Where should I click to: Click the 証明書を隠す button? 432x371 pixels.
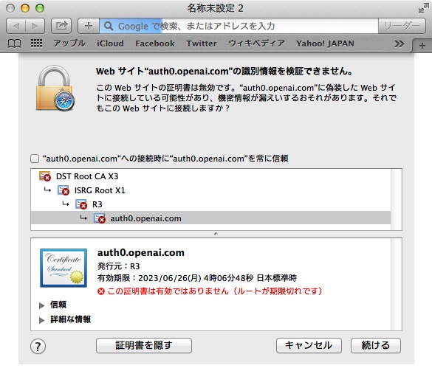pyautogui.click(x=144, y=345)
